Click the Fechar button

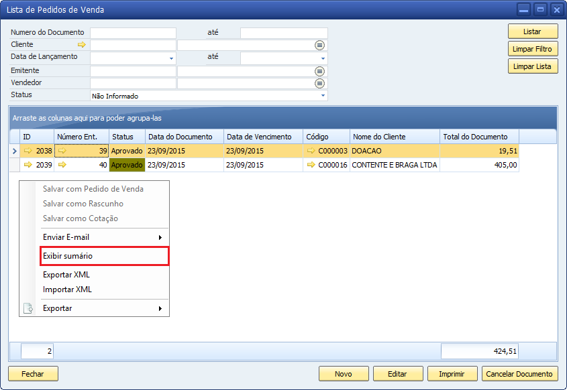(x=33, y=374)
